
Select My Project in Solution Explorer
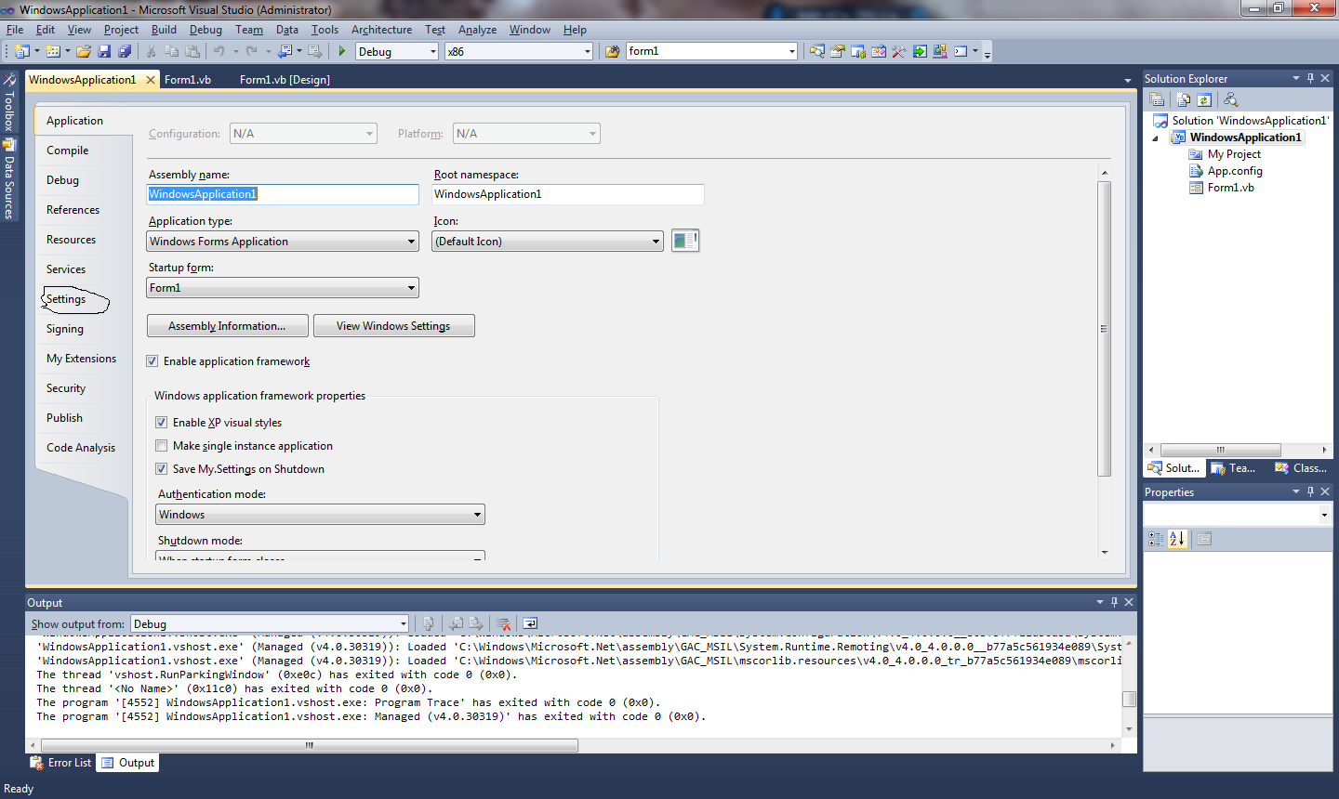1234,154
